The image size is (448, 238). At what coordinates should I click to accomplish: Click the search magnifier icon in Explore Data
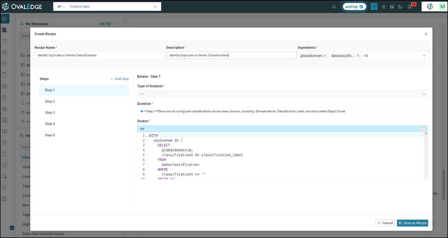pyautogui.click(x=155, y=7)
